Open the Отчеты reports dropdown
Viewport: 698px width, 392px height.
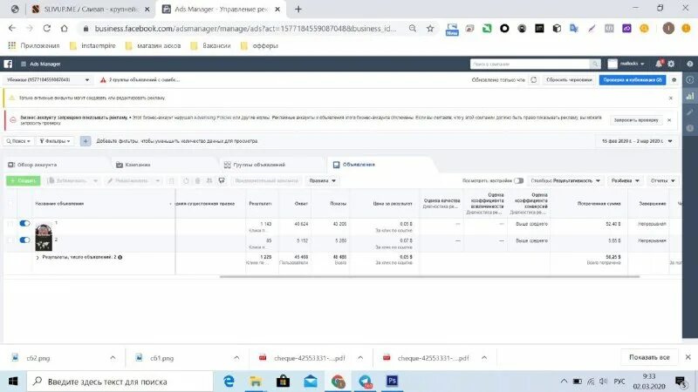click(662, 181)
